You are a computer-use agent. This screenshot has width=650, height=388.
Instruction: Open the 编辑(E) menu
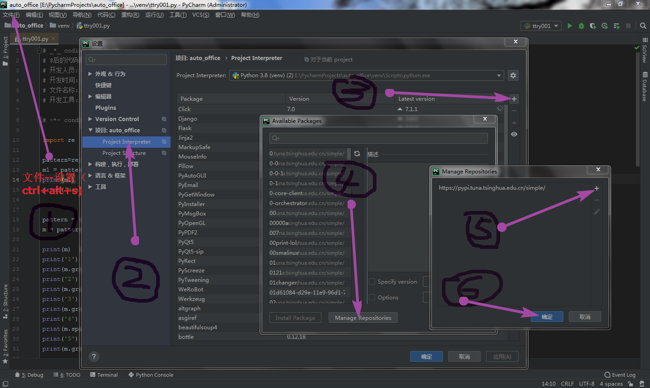(34, 15)
